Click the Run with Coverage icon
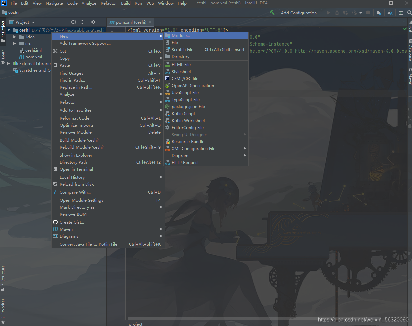 [346, 13]
